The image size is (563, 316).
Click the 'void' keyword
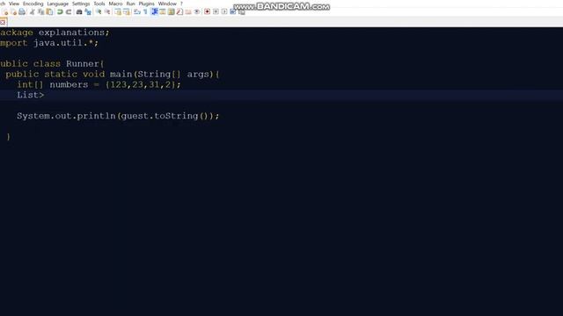coord(94,74)
